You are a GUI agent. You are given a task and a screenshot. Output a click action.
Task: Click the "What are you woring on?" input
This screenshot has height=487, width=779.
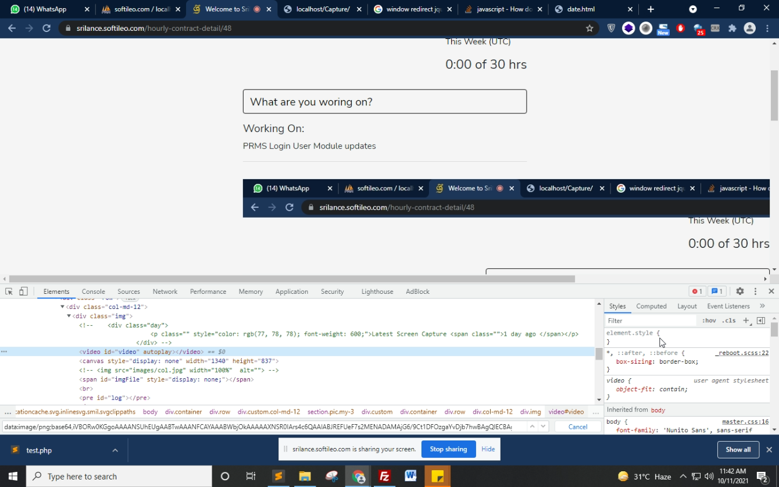point(384,102)
